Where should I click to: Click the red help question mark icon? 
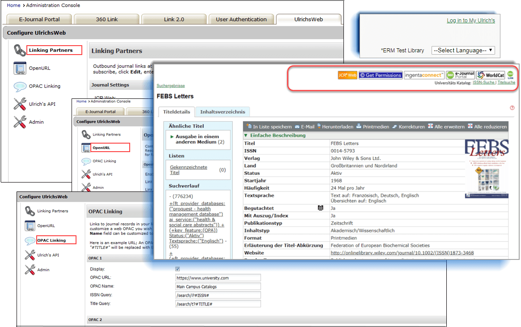point(512,108)
